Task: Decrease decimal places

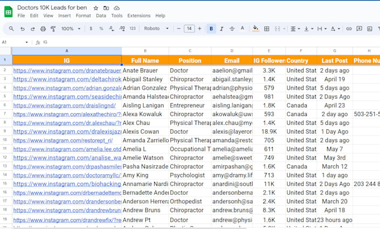Action: (x=111, y=29)
